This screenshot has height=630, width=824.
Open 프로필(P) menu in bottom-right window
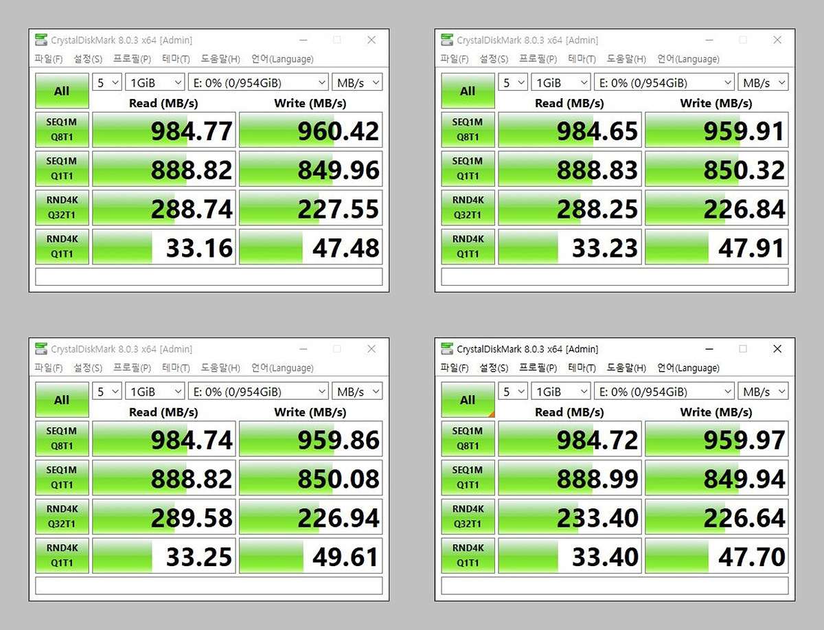pyautogui.click(x=538, y=368)
